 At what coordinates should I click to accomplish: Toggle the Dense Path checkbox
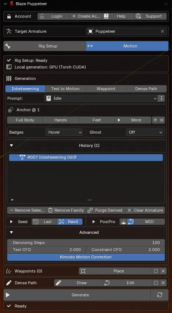click(x=156, y=283)
